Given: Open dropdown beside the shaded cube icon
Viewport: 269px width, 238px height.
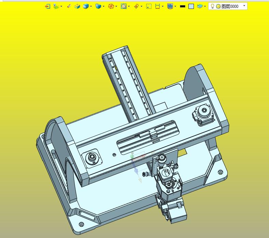Looking at the screenshot, I should click(x=91, y=6).
